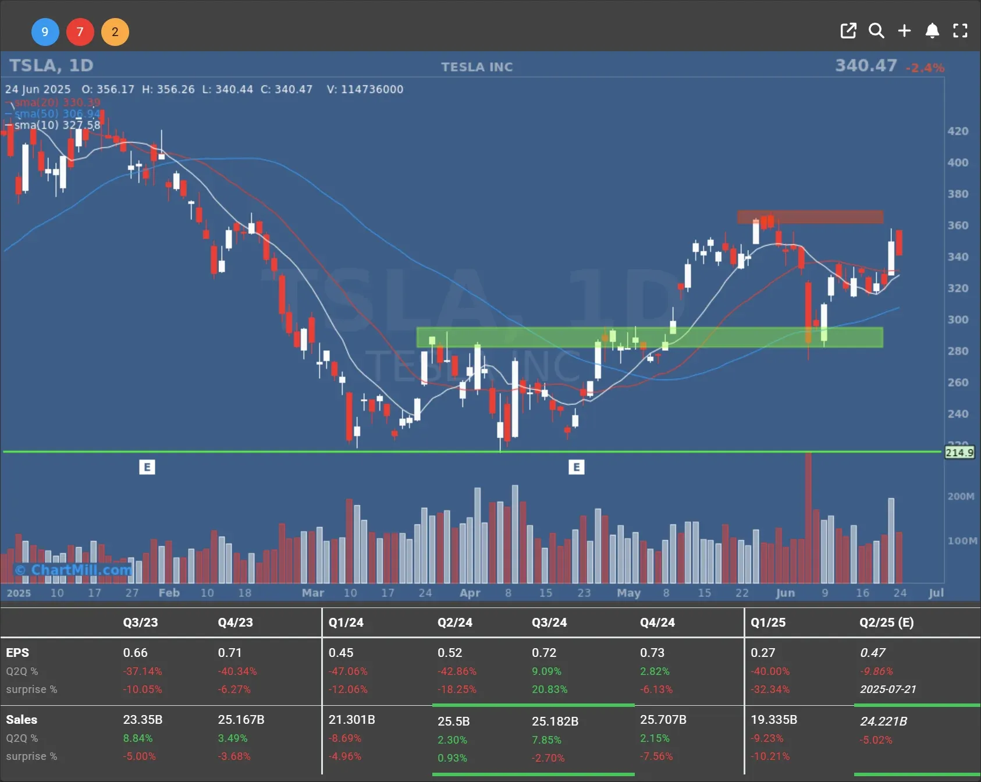Click the February earnings E marker
The width and height of the screenshot is (981, 782).
coord(147,467)
